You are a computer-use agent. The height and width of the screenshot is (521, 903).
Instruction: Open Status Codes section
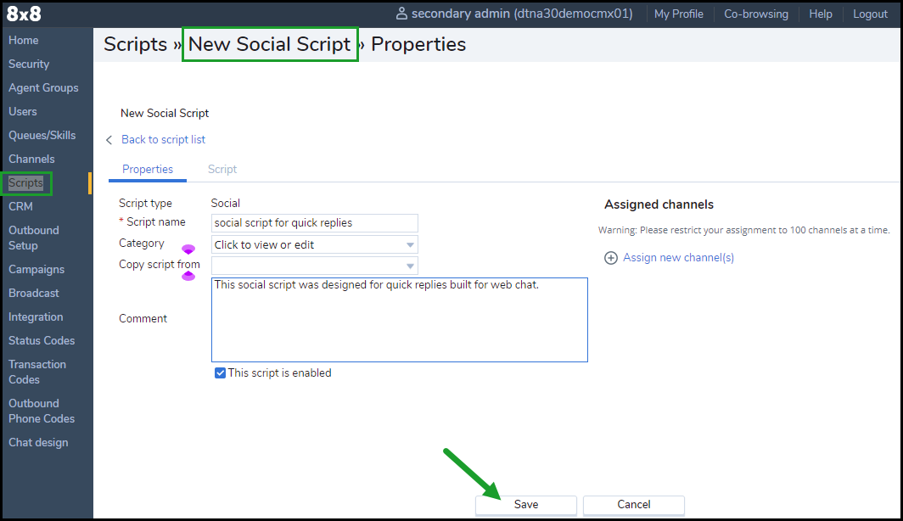[x=42, y=341]
